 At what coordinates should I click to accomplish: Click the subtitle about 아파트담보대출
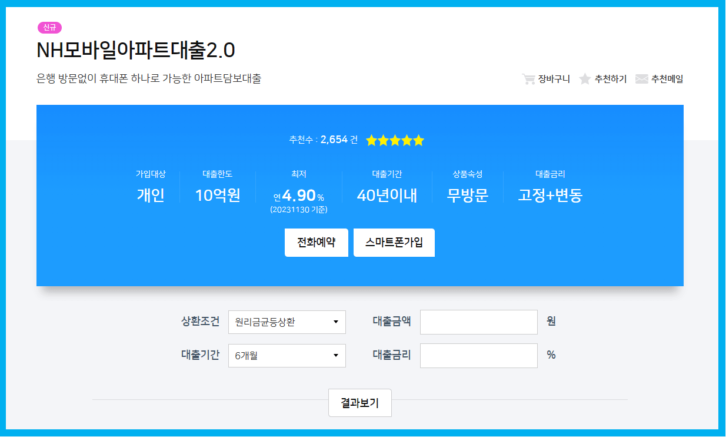[149, 78]
